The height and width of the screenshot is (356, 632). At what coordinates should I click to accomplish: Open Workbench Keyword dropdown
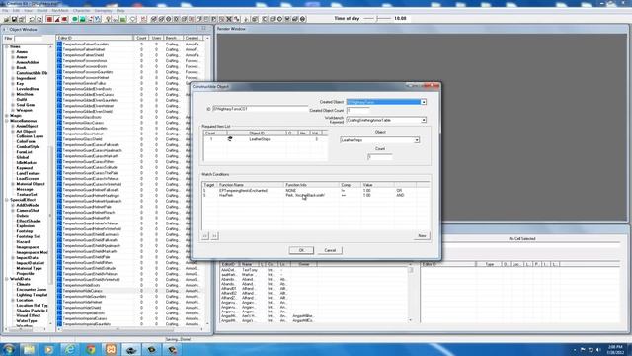pos(424,120)
